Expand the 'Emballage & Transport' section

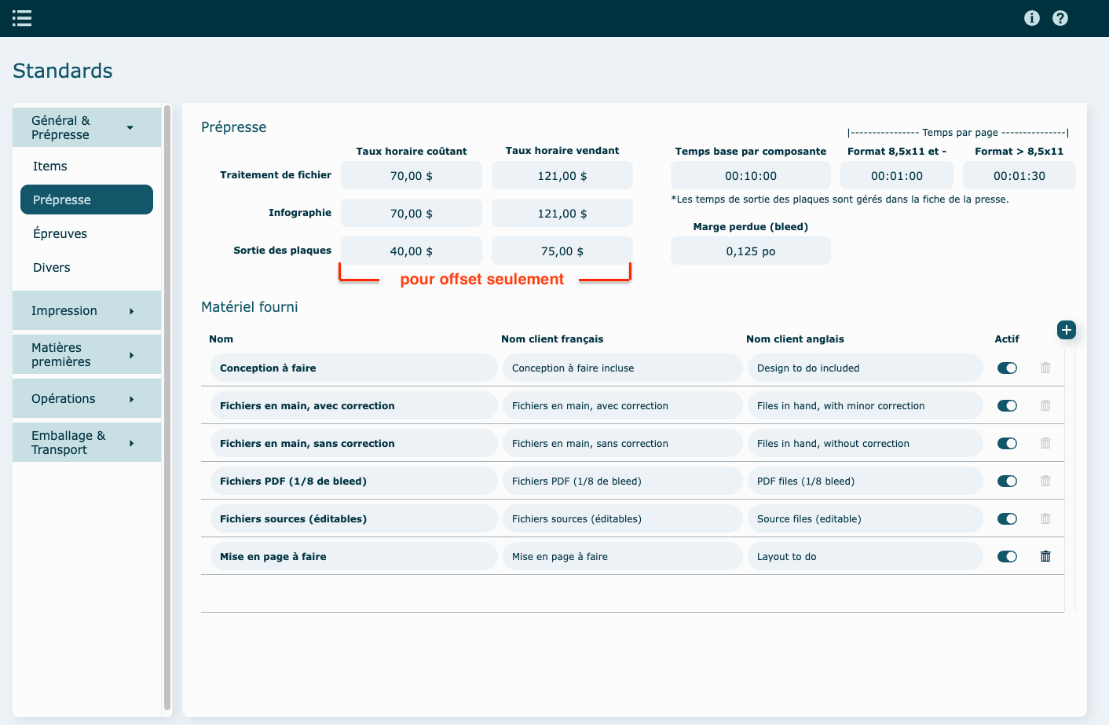[x=86, y=442]
